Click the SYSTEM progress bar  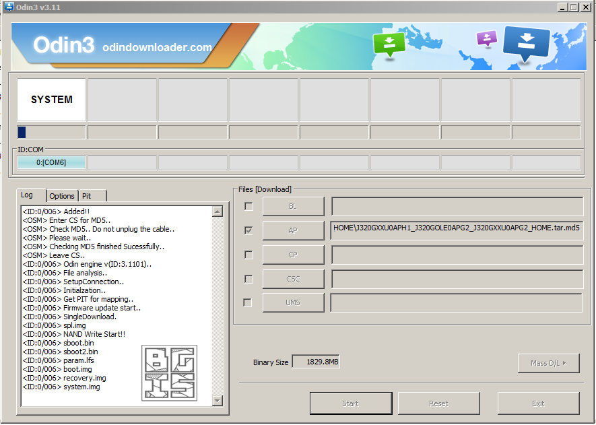click(51, 132)
